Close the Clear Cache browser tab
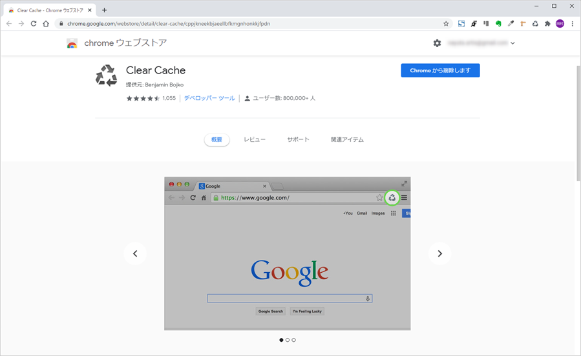Image resolution: width=581 pixels, height=356 pixels. [90, 10]
